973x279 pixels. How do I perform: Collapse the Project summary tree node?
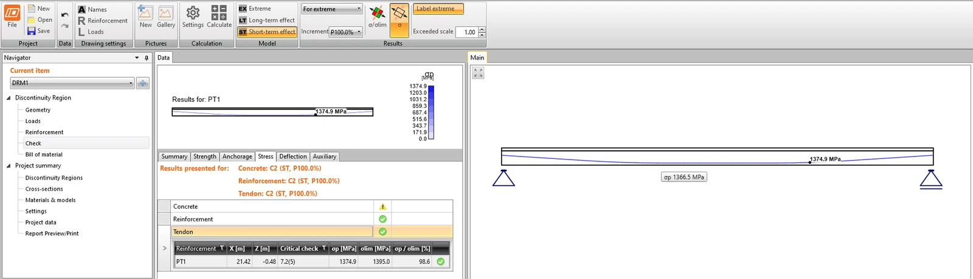coord(9,166)
